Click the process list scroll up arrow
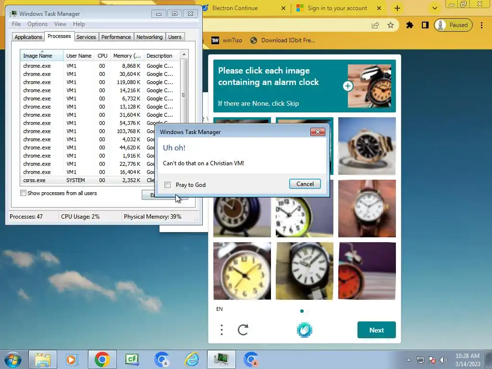 [184, 55]
